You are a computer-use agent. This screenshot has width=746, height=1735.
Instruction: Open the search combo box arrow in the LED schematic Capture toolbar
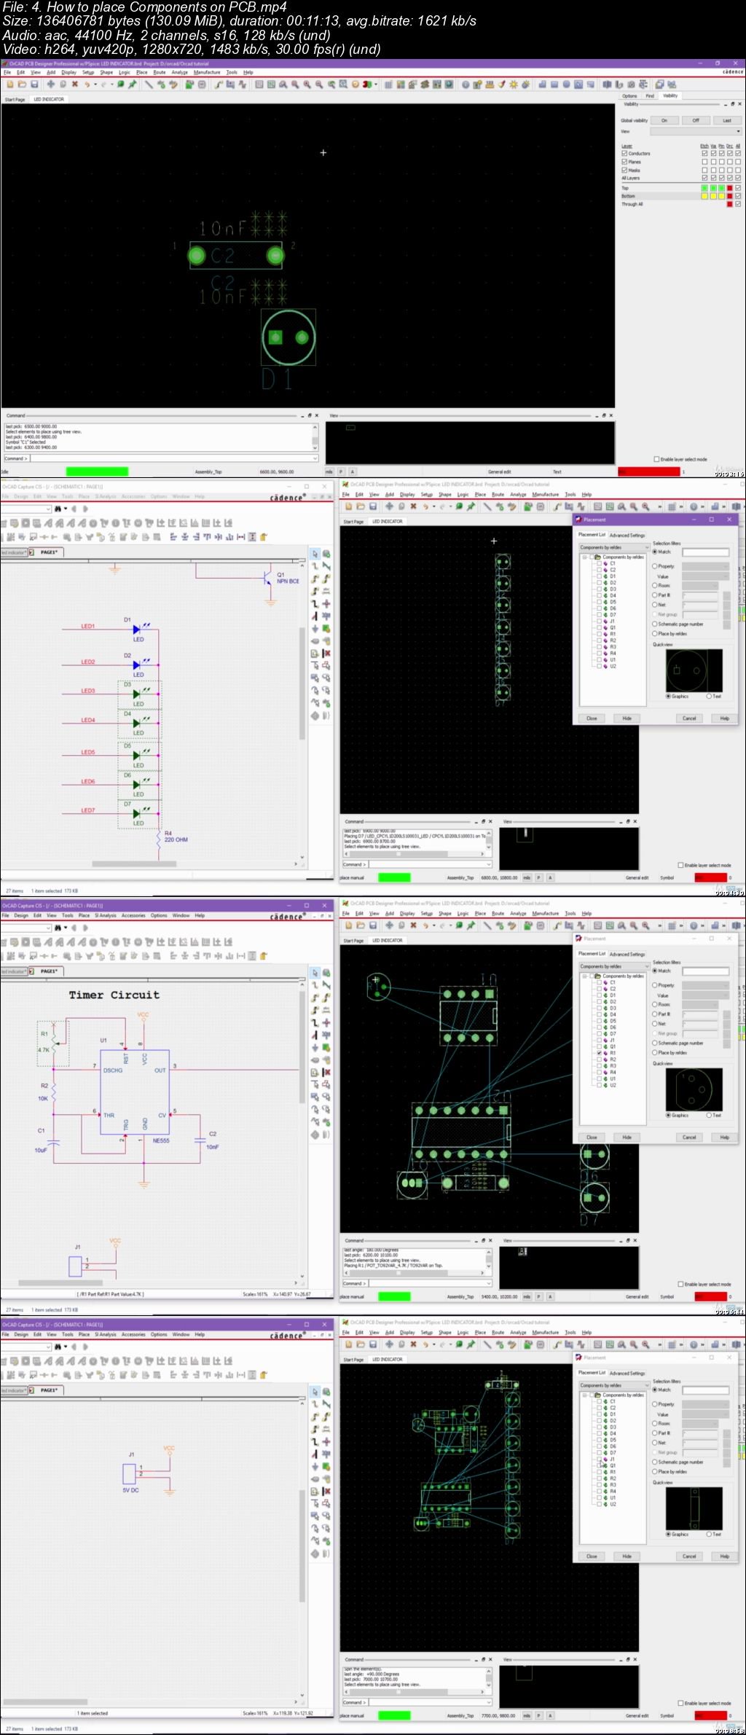point(49,509)
